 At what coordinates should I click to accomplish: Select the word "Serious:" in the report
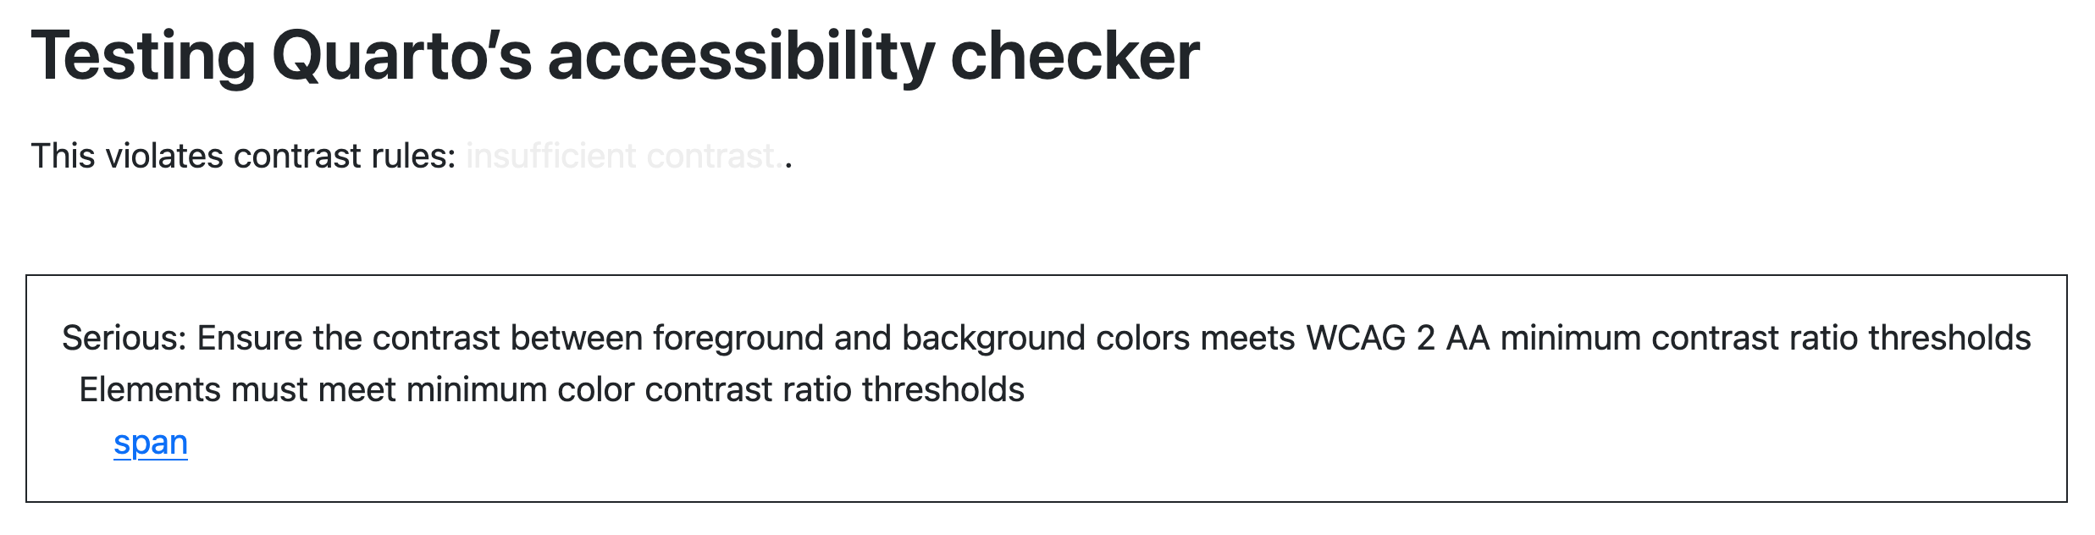[x=124, y=339]
